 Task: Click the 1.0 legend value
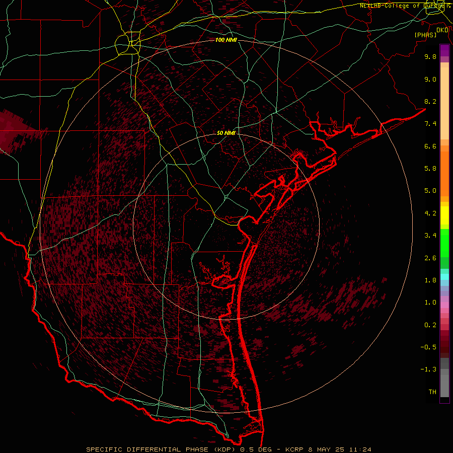430,303
